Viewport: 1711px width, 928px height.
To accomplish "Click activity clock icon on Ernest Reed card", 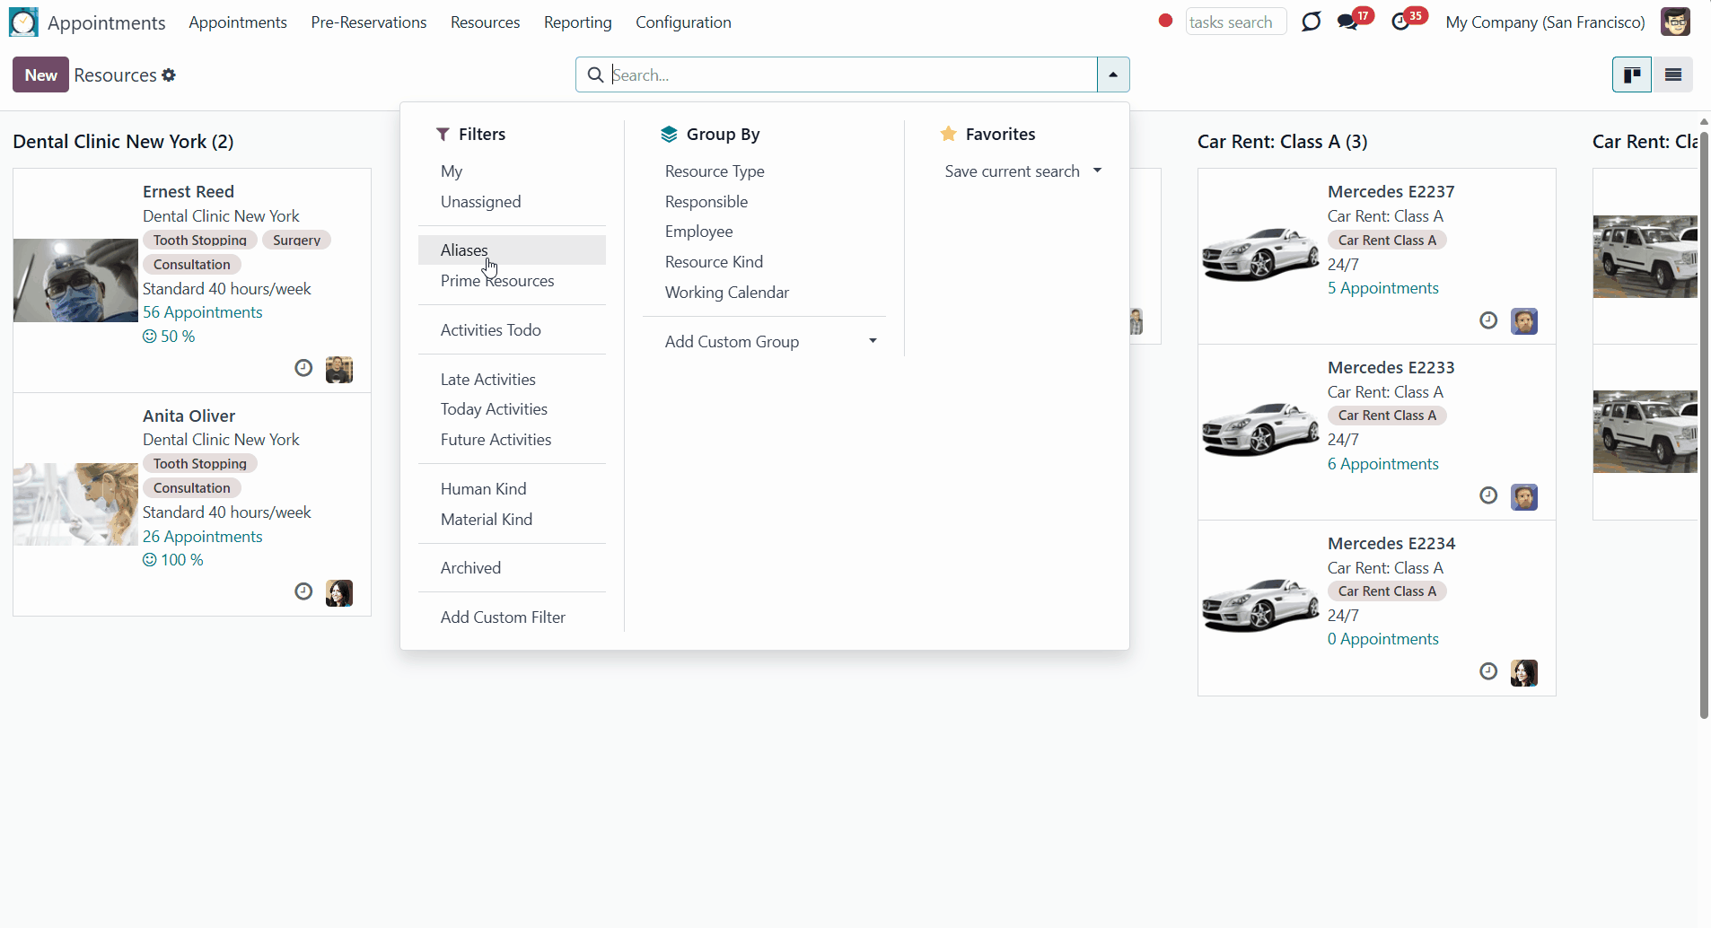I will [x=303, y=368].
